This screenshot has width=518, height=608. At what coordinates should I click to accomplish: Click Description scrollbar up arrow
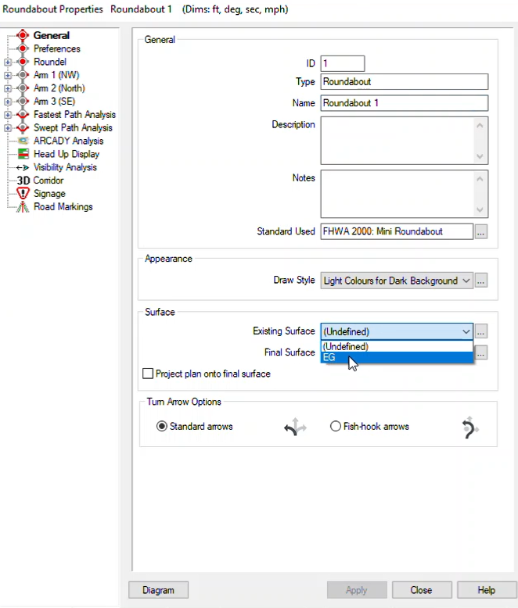point(480,125)
